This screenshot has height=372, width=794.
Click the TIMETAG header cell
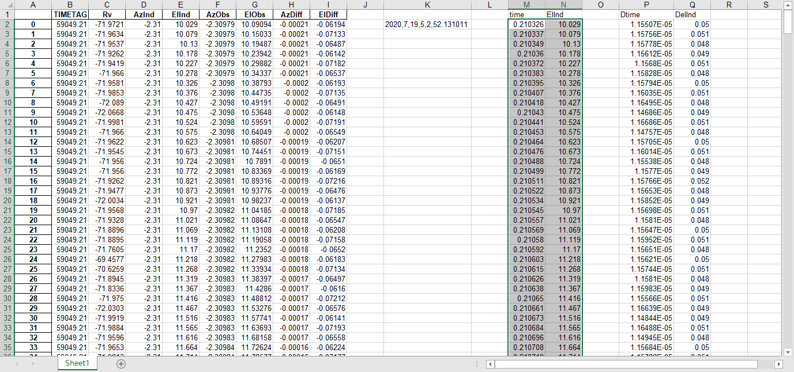click(70, 14)
